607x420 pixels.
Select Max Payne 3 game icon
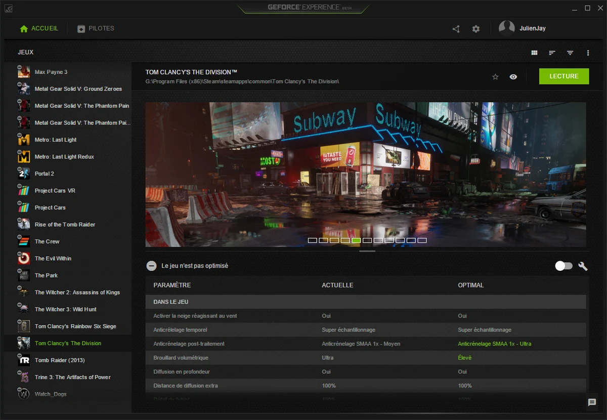pos(24,72)
